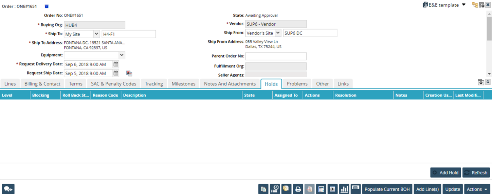Switch to the Problems tab

[297, 84]
